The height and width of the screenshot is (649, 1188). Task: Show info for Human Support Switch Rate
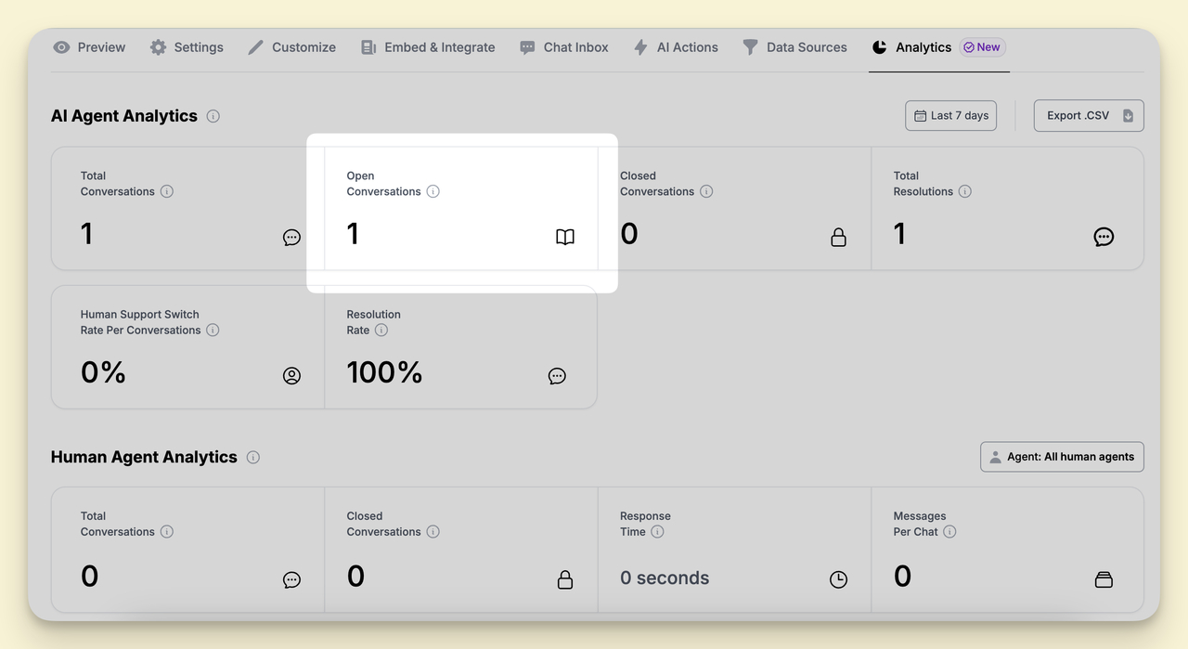pyautogui.click(x=213, y=330)
